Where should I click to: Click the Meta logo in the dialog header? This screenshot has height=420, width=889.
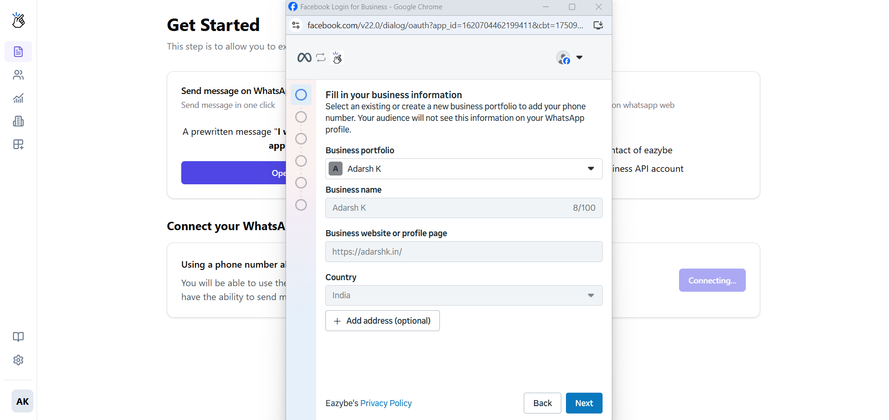(304, 57)
